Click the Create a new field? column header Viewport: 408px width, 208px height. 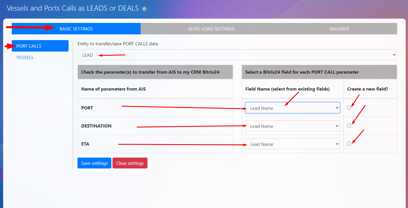367,89
